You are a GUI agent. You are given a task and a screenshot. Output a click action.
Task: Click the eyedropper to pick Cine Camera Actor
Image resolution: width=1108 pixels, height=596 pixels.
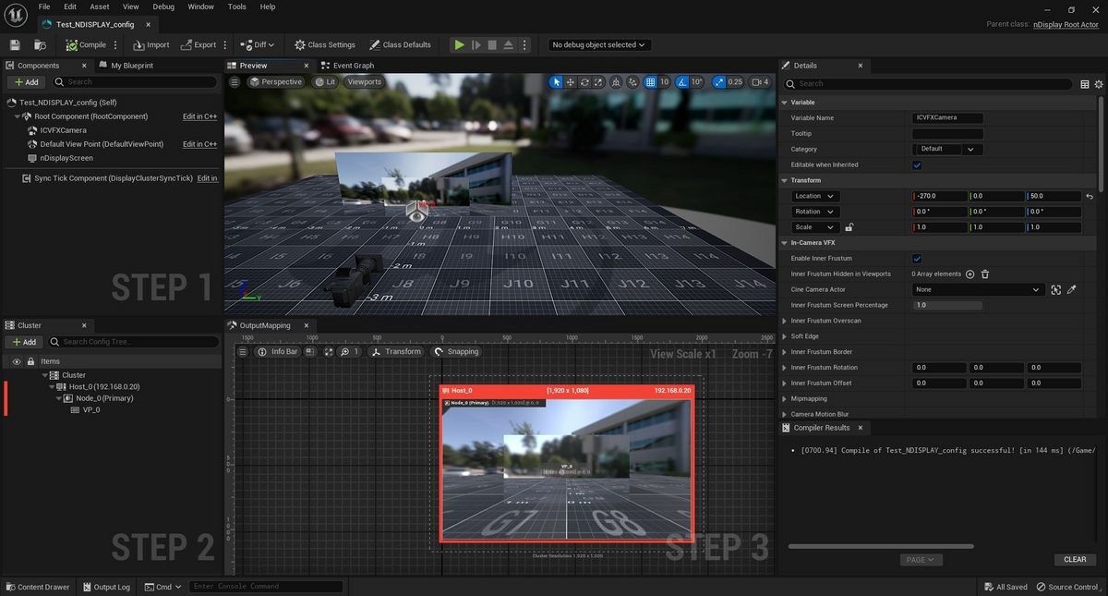tap(1072, 289)
